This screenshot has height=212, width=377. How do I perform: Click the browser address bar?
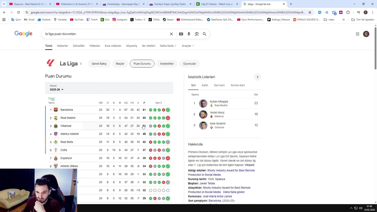pyautogui.click(x=168, y=12)
